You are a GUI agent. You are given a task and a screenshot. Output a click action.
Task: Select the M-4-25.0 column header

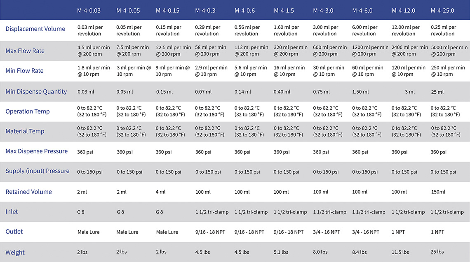pos(443,10)
